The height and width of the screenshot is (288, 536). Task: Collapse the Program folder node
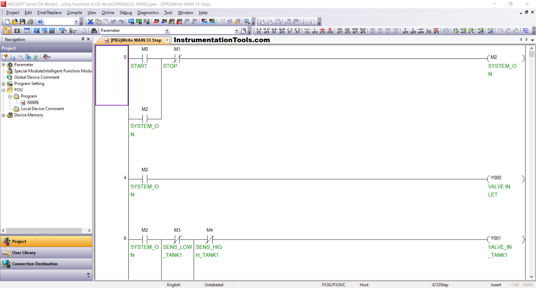point(10,96)
